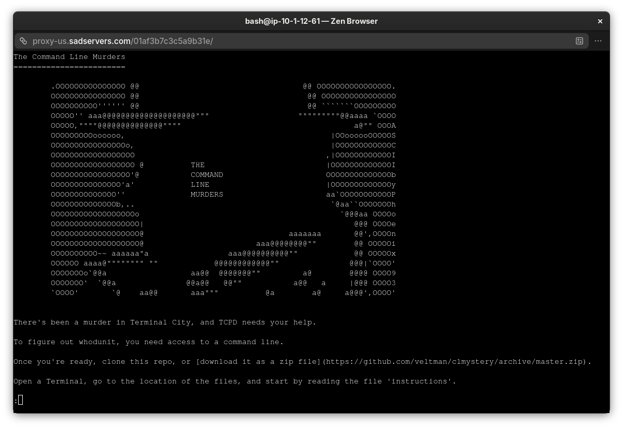This screenshot has width=623, height=428.
Task: Close the Zen Browser window
Action: click(600, 21)
